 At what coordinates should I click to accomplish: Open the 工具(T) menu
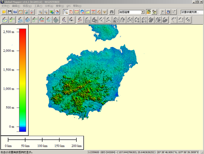pos(38,6)
